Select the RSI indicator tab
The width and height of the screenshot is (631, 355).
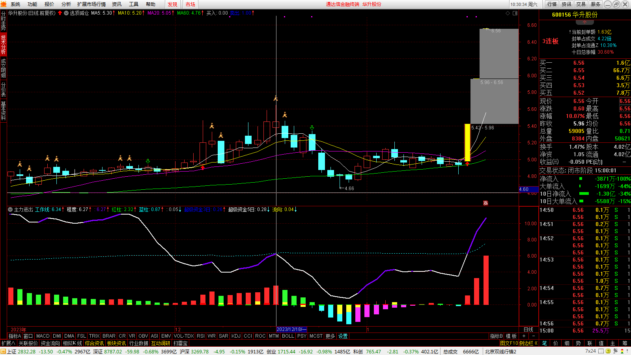point(201,336)
